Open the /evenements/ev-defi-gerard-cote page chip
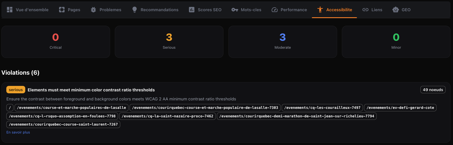453x145 pixels. tap(400, 108)
